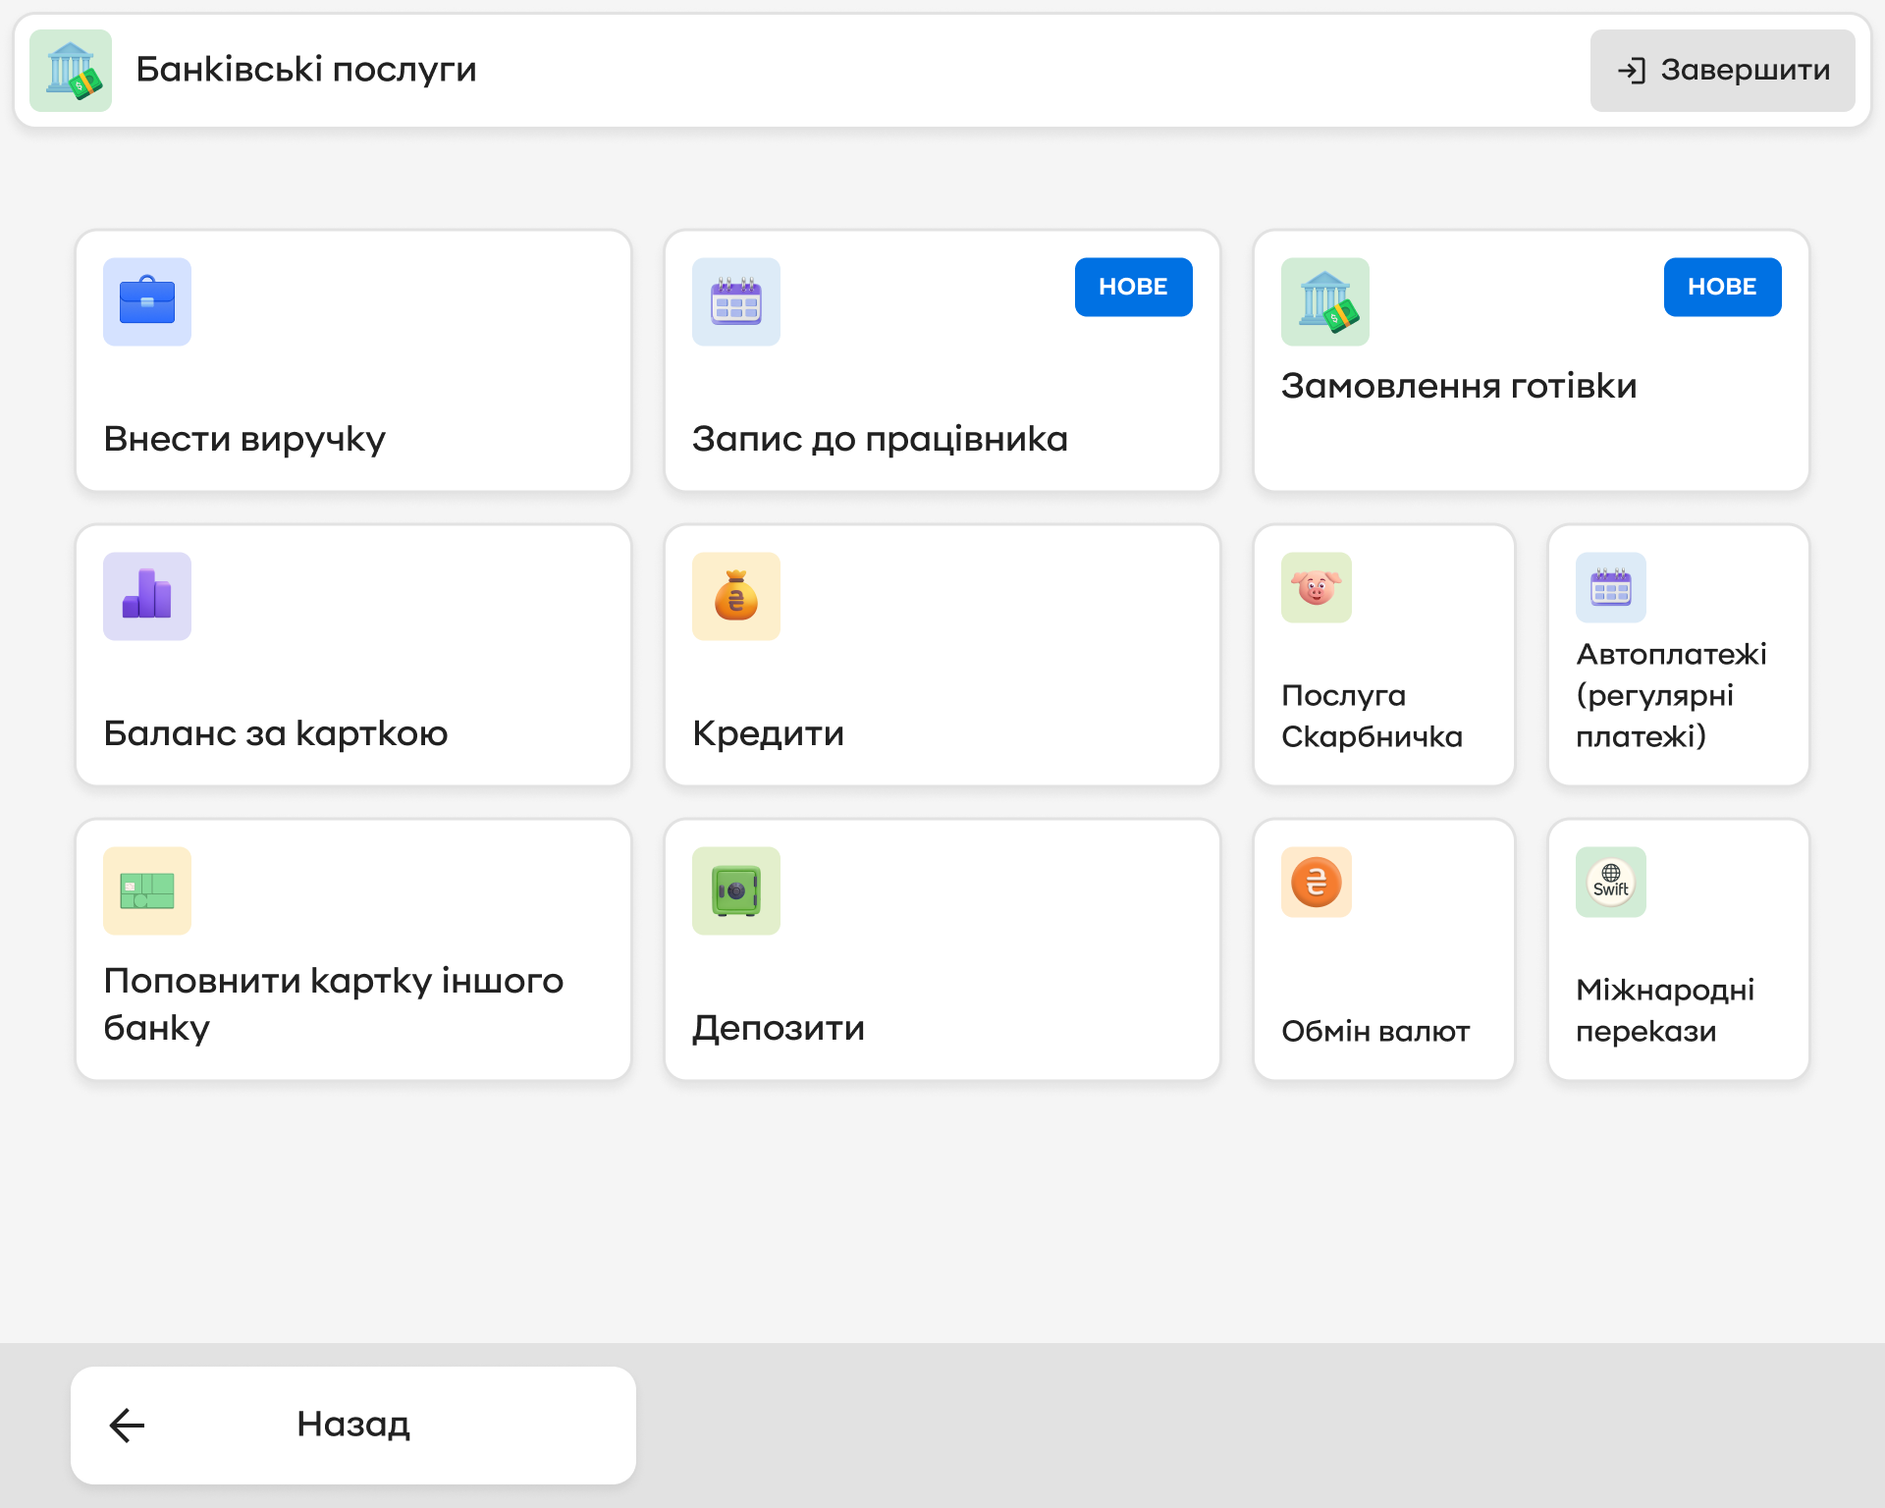The width and height of the screenshot is (1885, 1508).
Task: Tap the orange hryvnia coin icon
Action: tap(1317, 882)
